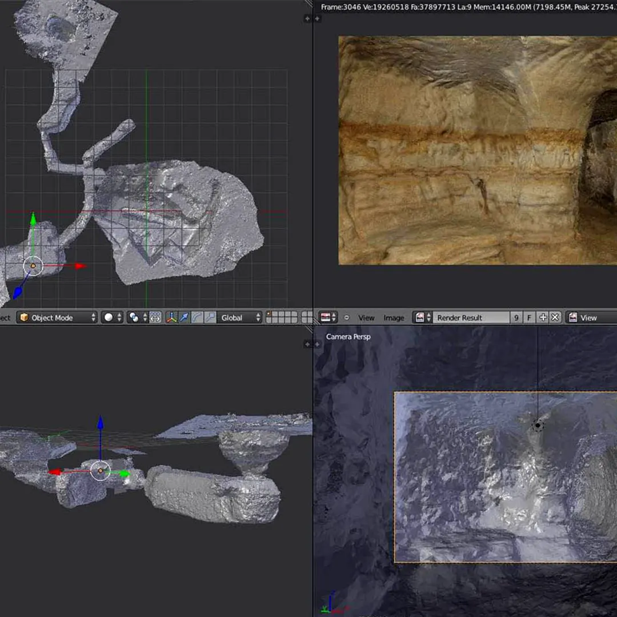Image resolution: width=617 pixels, height=617 pixels.
Task: Toggle manipulate center points button
Action: pyautogui.click(x=155, y=318)
